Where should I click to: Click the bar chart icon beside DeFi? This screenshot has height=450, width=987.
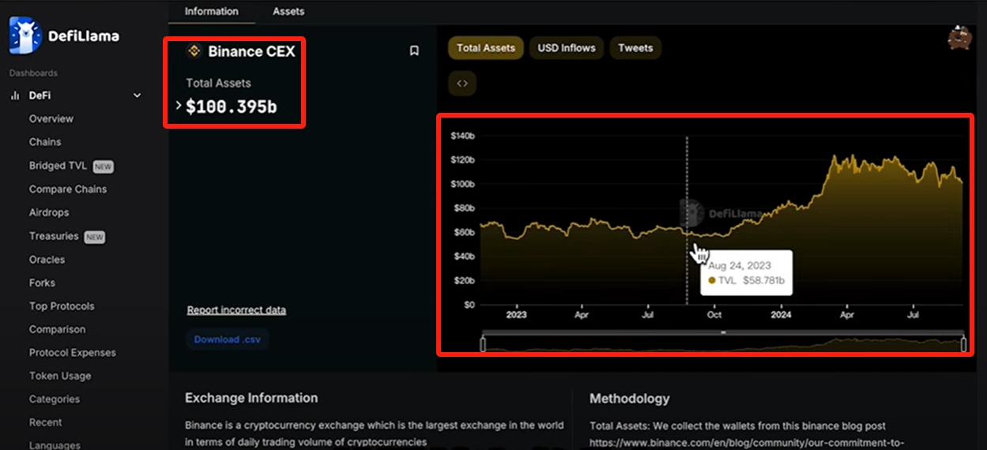[14, 96]
